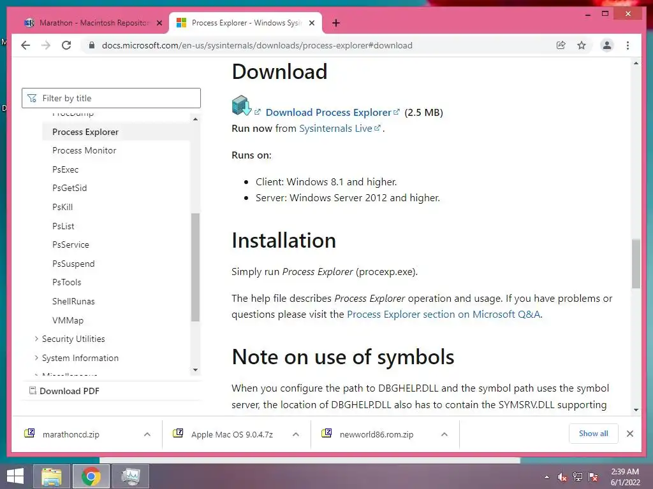
Task: View site security lock info
Action: coord(92,45)
